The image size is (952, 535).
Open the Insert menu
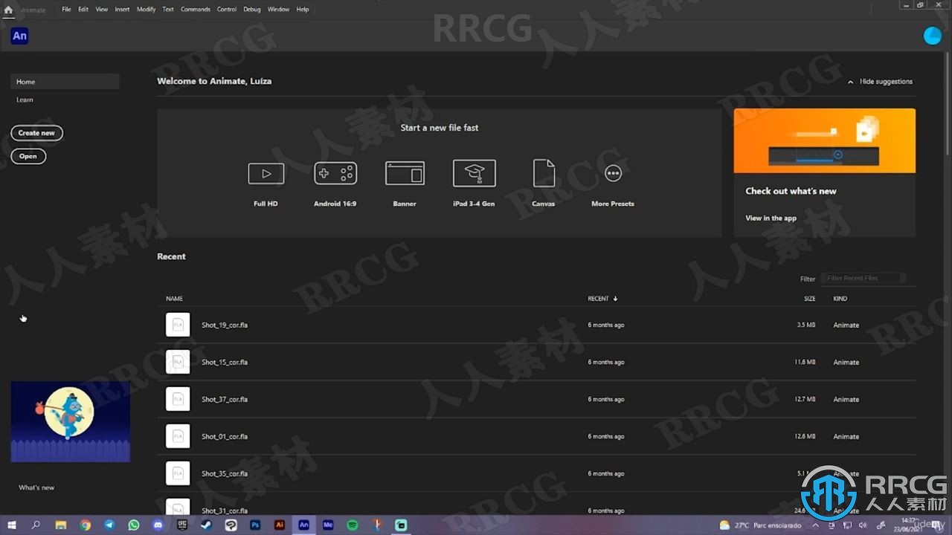122,10
